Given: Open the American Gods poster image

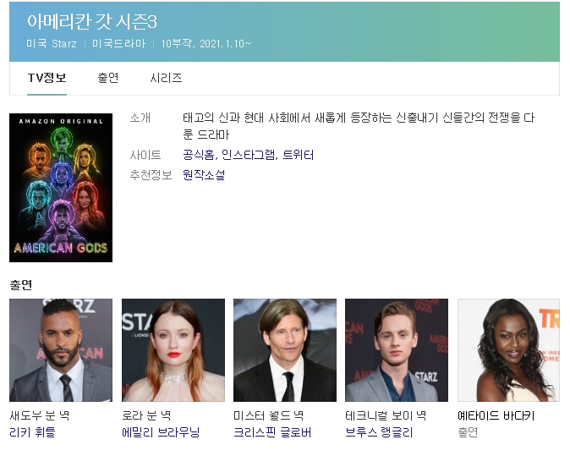Looking at the screenshot, I should pos(61,187).
